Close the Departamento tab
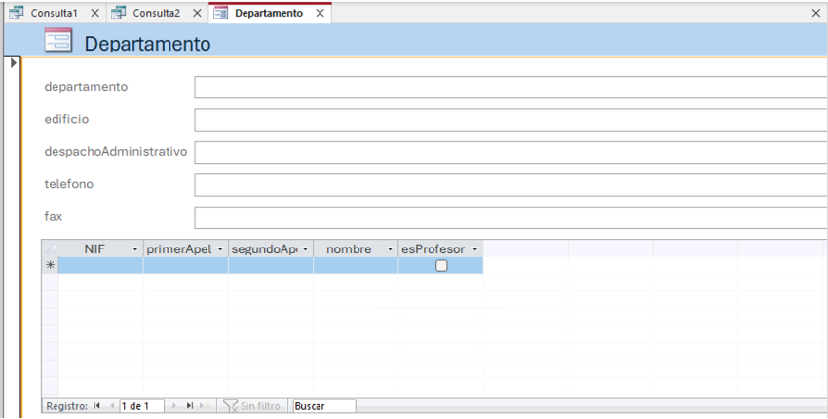This screenshot has height=419, width=828. 320,13
